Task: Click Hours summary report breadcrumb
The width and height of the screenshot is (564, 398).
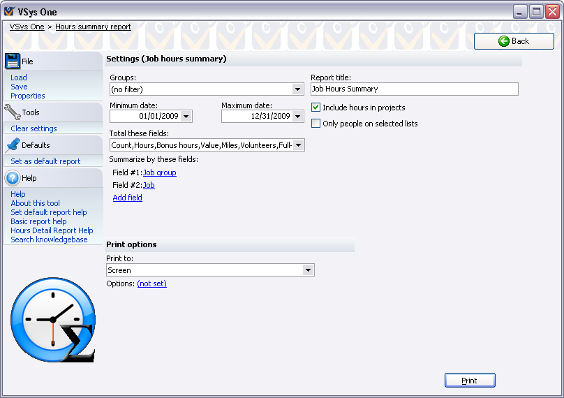Action: click(93, 27)
